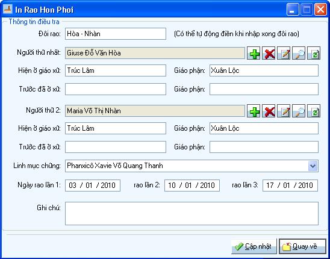This screenshot has height=259, width=330.
Task: Focus first person's Trước đã ở xứ field
Action: (x=116, y=89)
